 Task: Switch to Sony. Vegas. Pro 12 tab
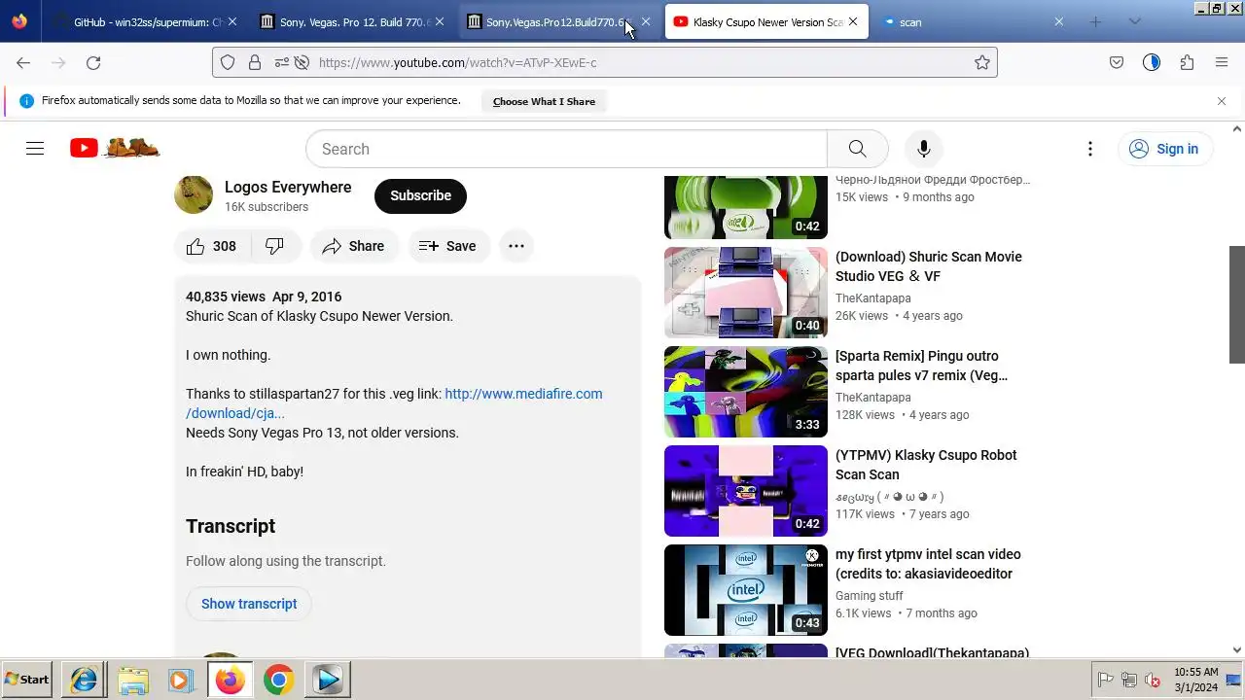pyautogui.click(x=350, y=21)
